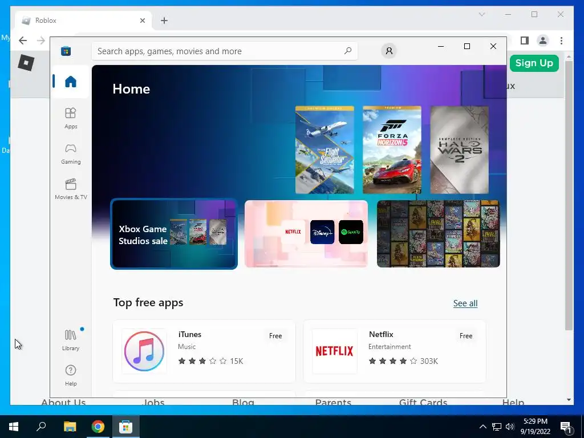Open the movie posters collage banner
Viewport: 584px width, 438px height.
click(439, 233)
